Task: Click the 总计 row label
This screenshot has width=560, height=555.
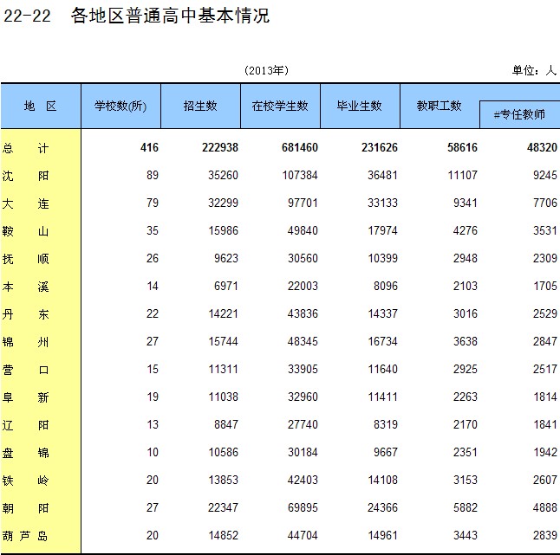Action: click(25, 148)
